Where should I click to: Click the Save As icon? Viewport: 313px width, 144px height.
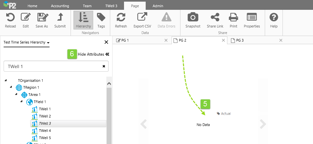click(x=42, y=18)
